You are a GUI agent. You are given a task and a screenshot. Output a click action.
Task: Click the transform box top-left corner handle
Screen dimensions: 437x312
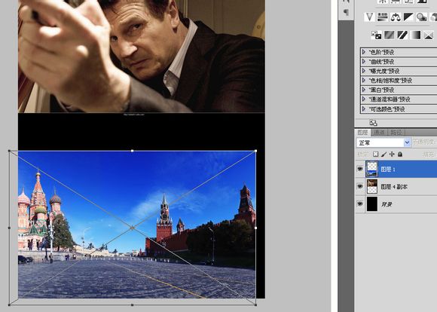pos(9,151)
